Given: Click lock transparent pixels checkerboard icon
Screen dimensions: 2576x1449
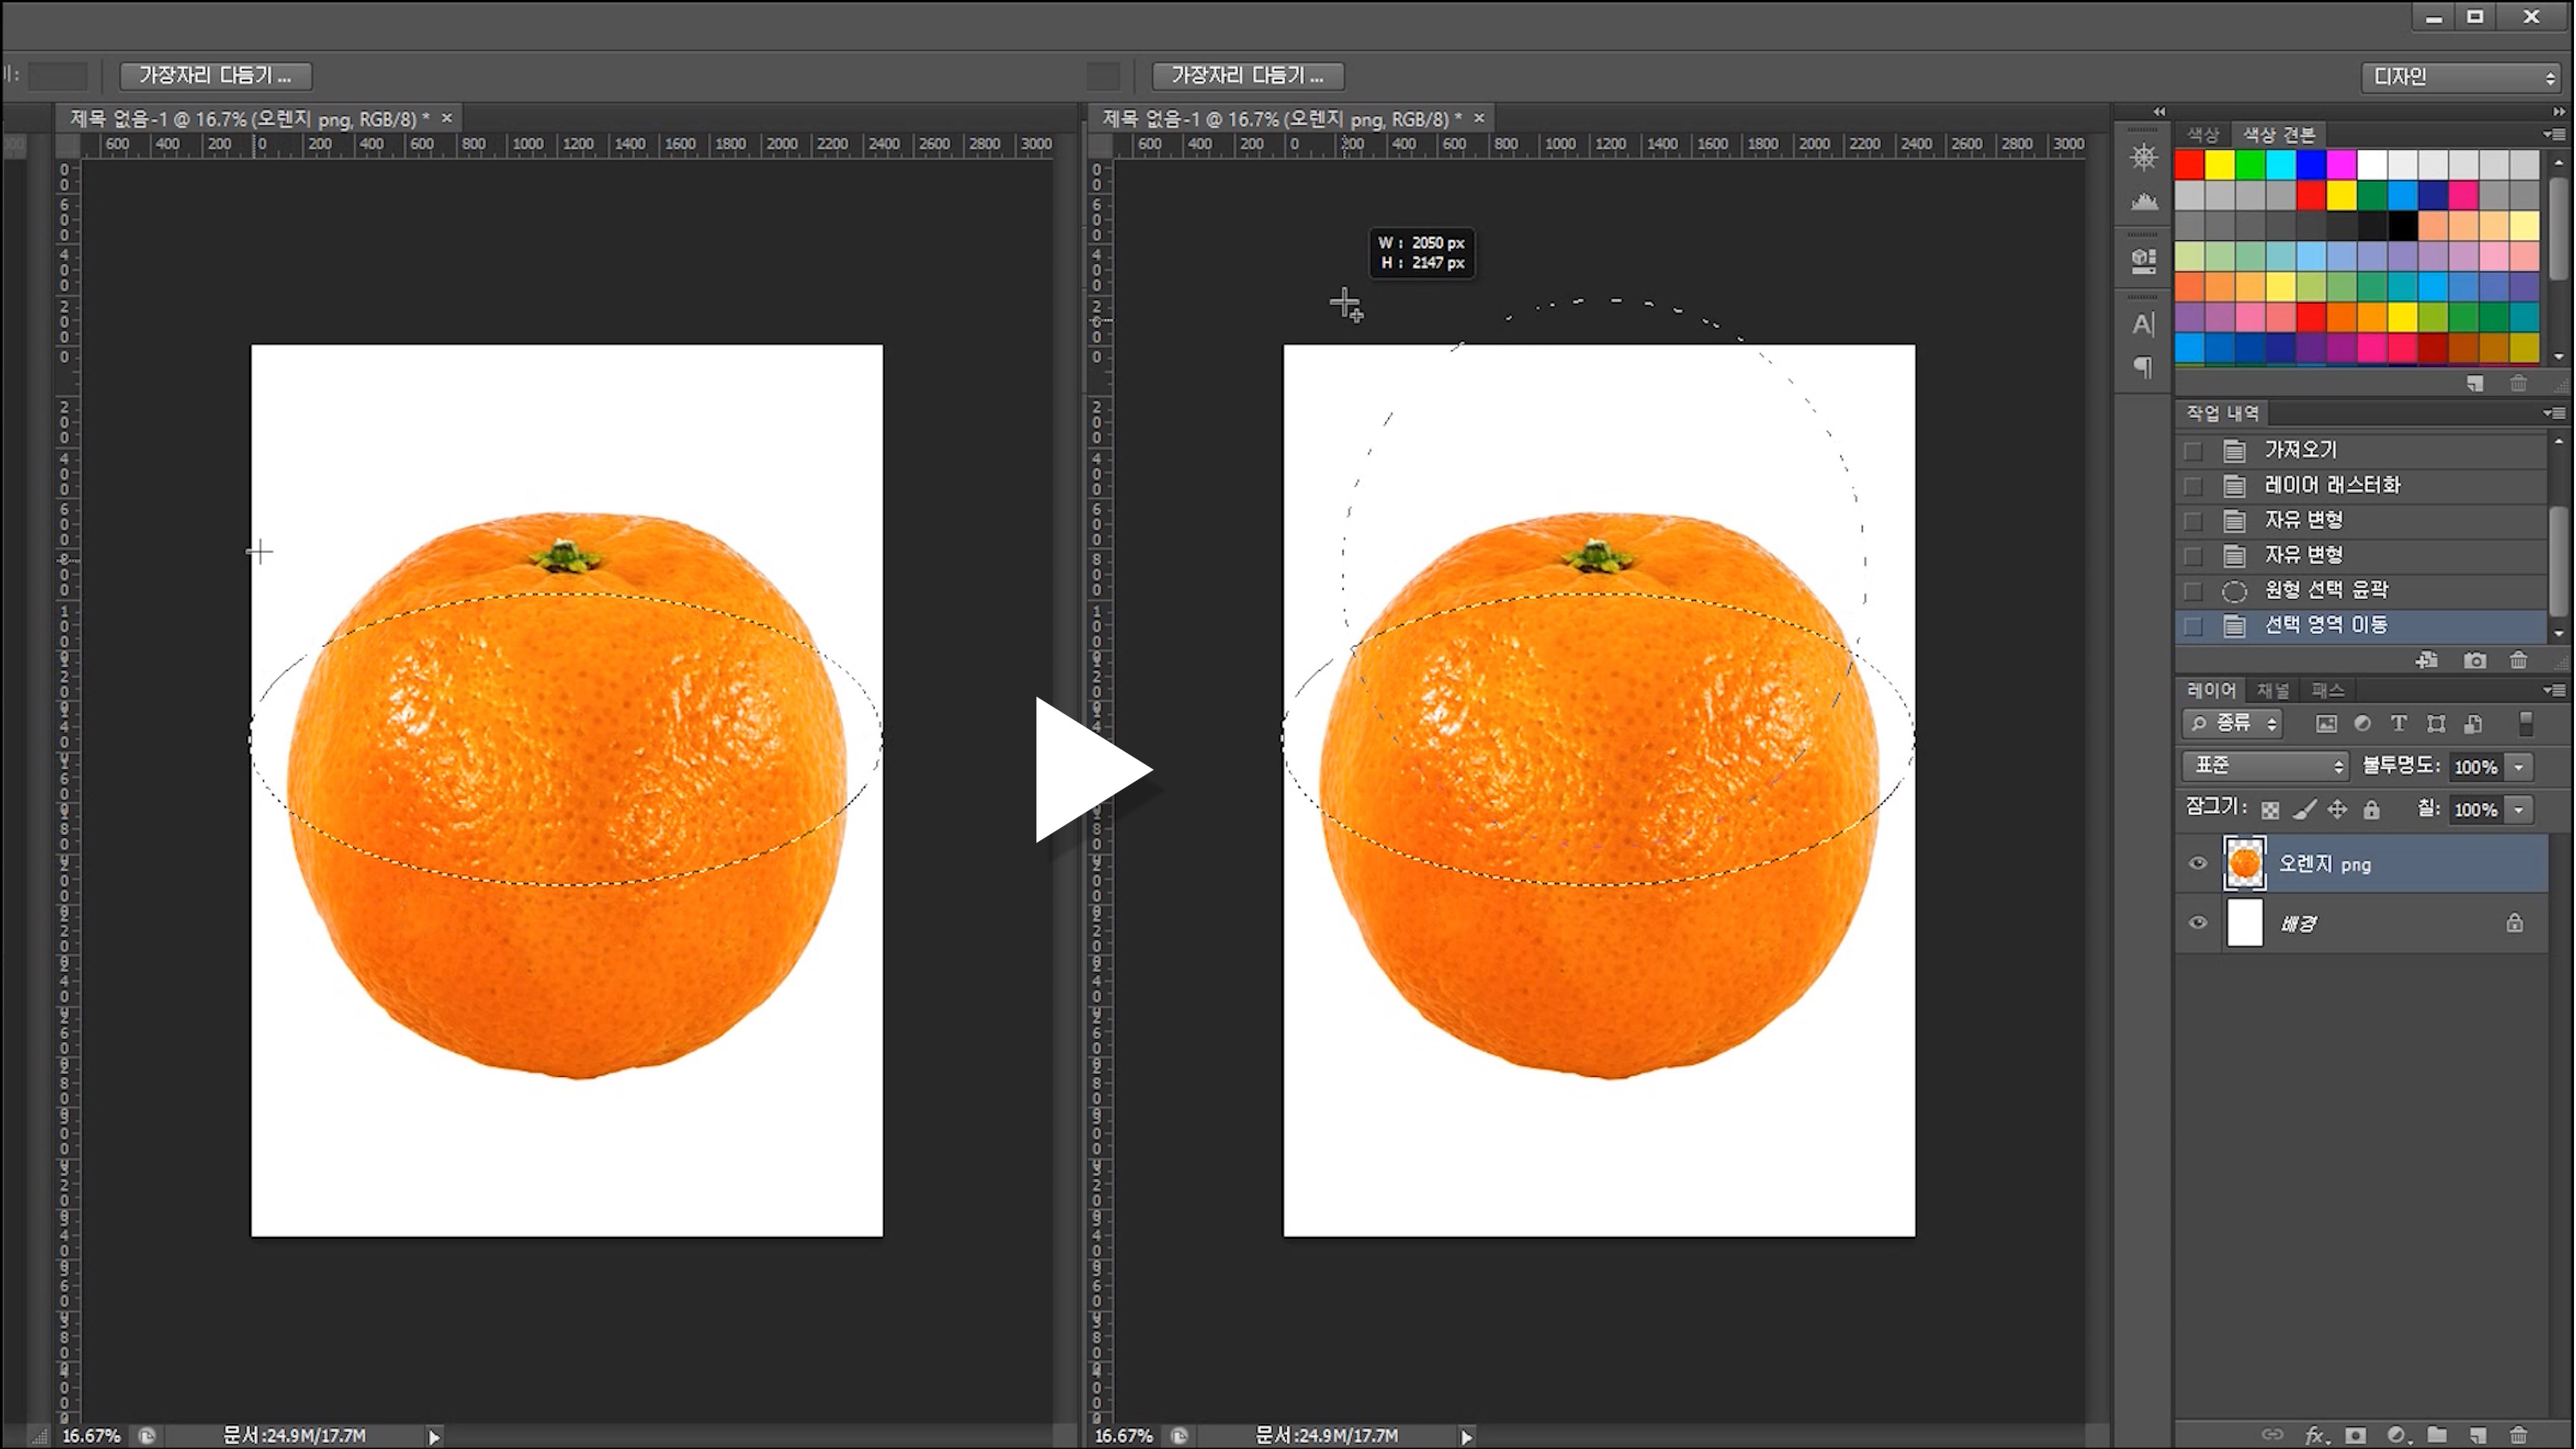Looking at the screenshot, I should pos(2270,810).
